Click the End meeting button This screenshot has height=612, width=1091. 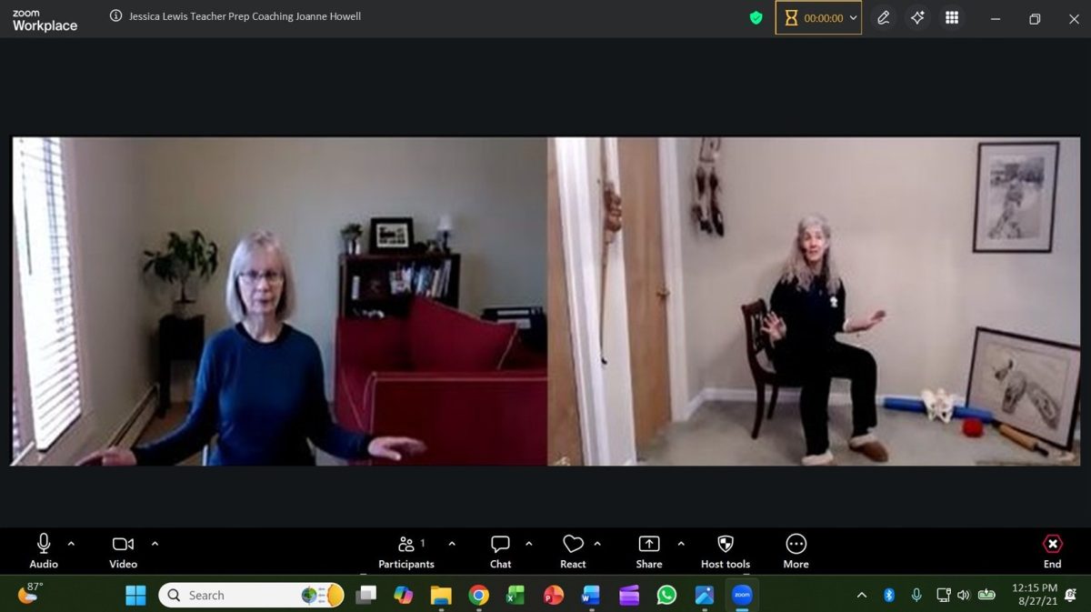point(1052,551)
